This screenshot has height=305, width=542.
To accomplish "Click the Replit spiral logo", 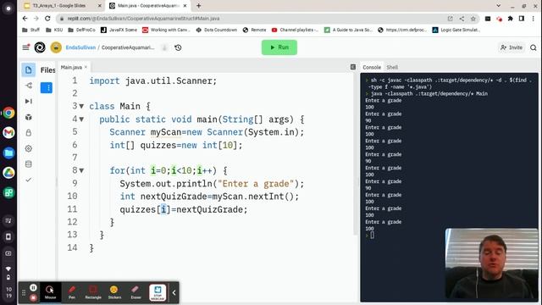I will (40, 47).
